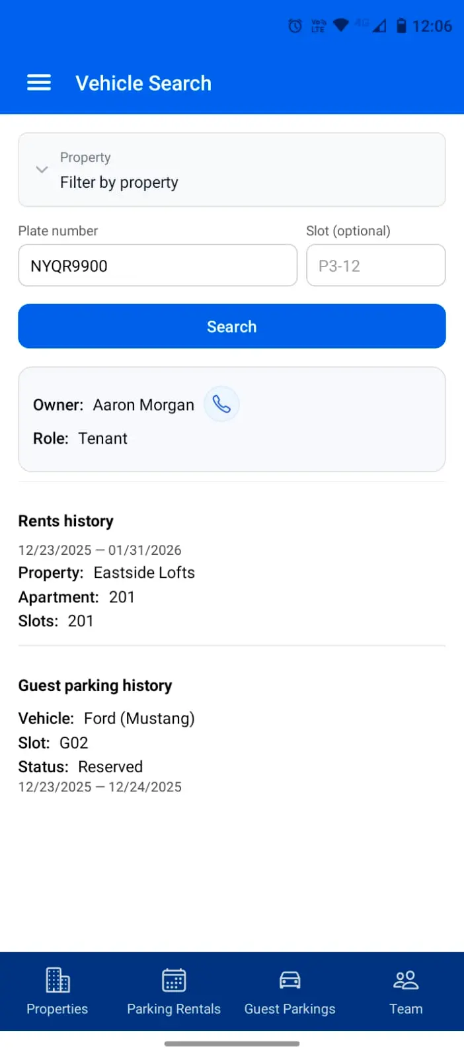Viewport: 464px width, 1058px height.
Task: Tap the Rents history Eastside Lofts entry
Action: click(x=144, y=573)
